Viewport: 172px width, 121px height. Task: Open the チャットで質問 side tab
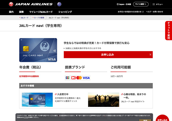pyautogui.click(x=169, y=31)
